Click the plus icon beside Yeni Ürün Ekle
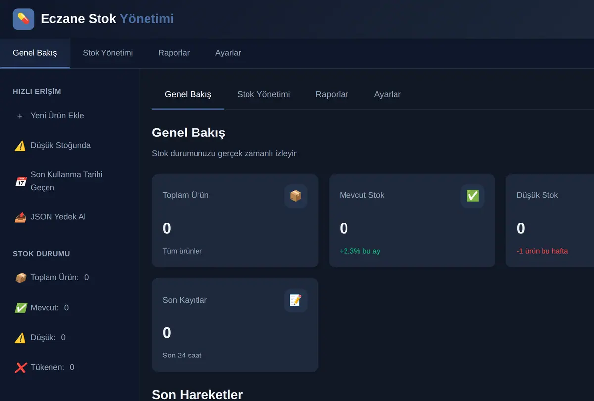Image resolution: width=594 pixels, height=401 pixels. click(x=20, y=116)
